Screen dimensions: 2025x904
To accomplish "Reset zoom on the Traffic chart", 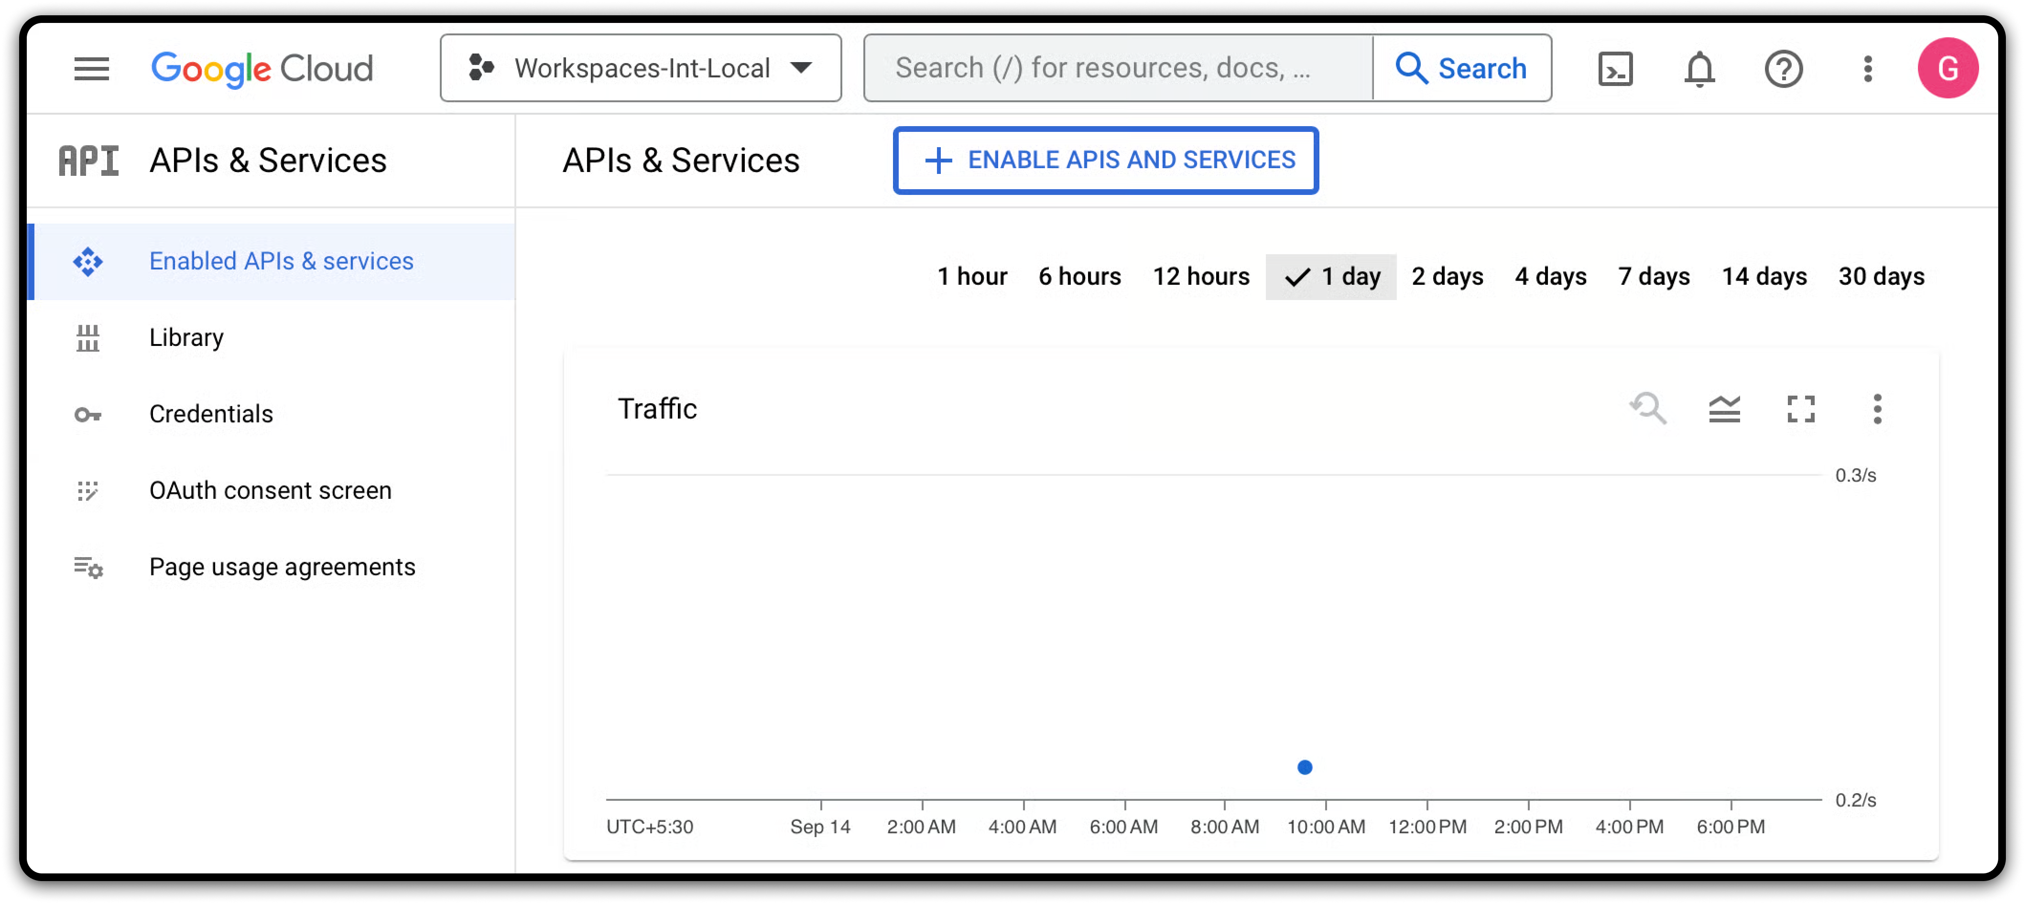I will pyautogui.click(x=1648, y=409).
